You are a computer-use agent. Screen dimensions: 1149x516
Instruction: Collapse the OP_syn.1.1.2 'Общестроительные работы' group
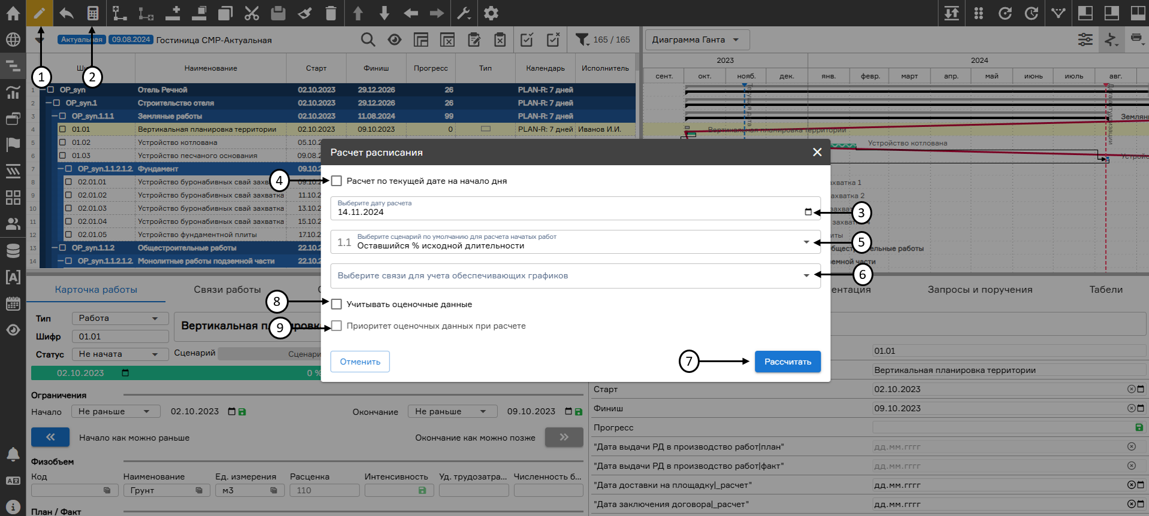(x=54, y=248)
